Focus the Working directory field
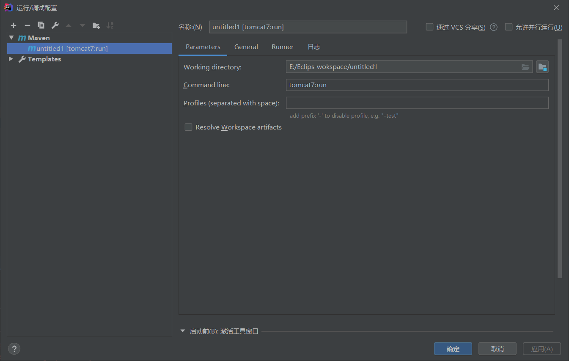This screenshot has height=361, width=569. pyautogui.click(x=409, y=67)
